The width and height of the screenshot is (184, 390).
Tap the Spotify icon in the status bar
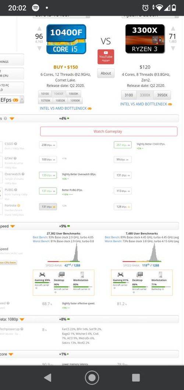point(36,8)
